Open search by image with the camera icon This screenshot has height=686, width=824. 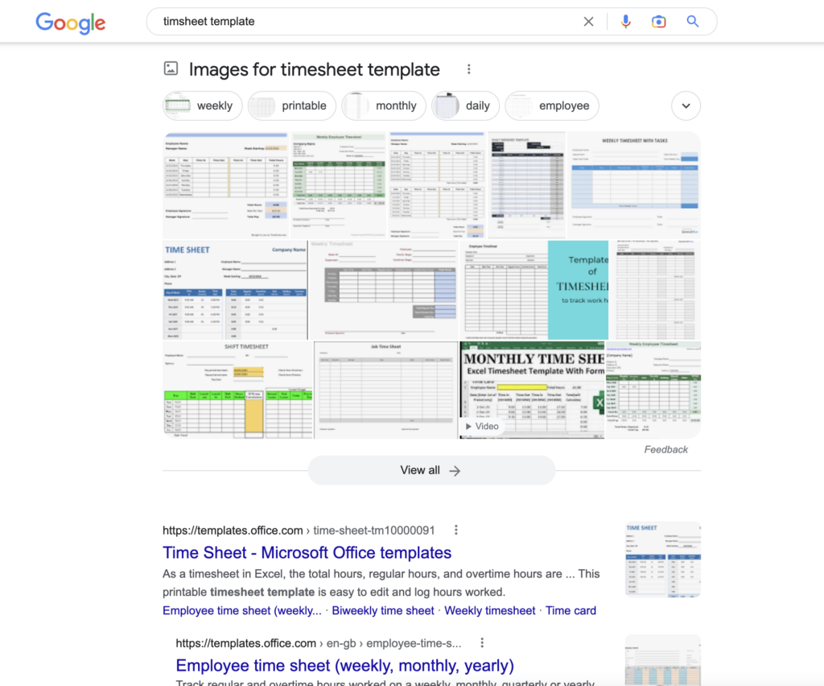coord(659,21)
